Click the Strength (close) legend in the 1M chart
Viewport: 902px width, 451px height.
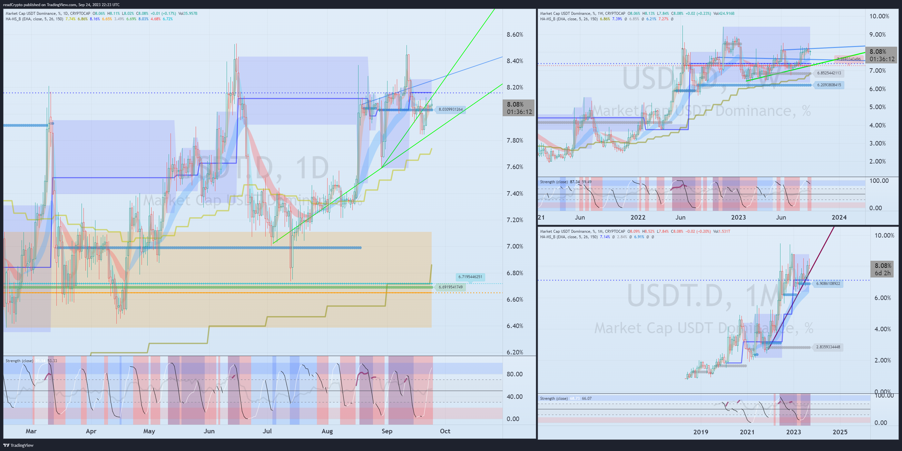tap(554, 398)
